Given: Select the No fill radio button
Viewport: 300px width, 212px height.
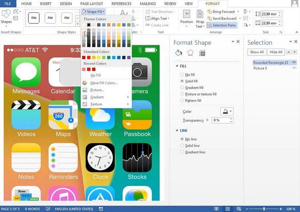Looking at the screenshot, I should [x=182, y=74].
